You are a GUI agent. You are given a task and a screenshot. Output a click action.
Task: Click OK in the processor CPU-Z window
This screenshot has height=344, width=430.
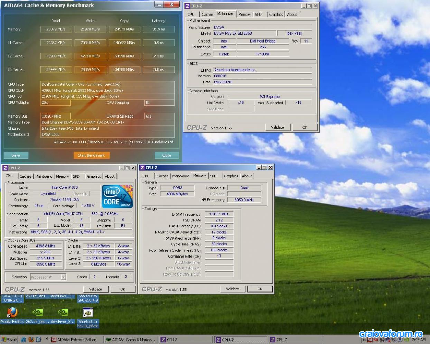point(123,289)
